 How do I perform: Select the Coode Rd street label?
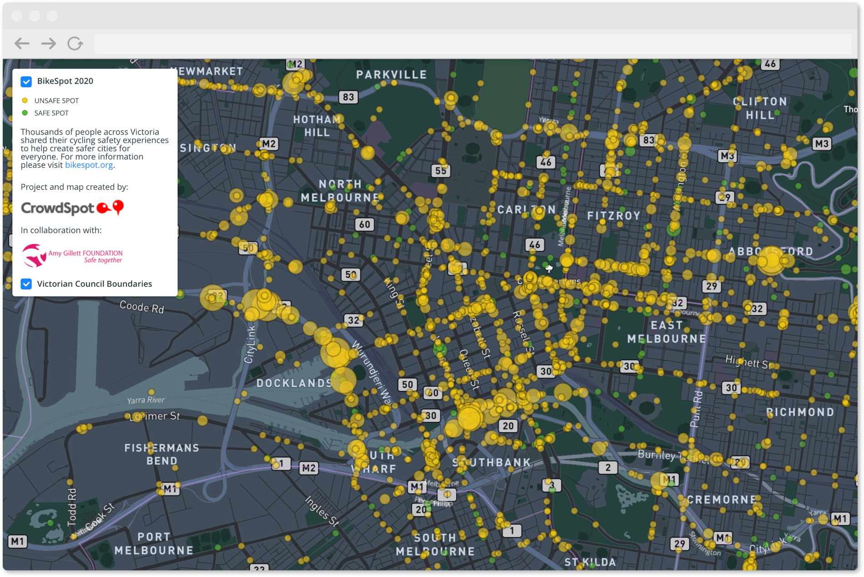[x=142, y=307]
